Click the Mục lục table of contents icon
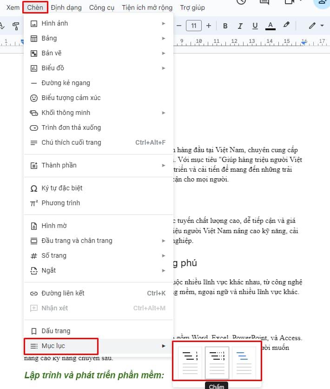The height and width of the screenshot is (389, 330). click(33, 346)
